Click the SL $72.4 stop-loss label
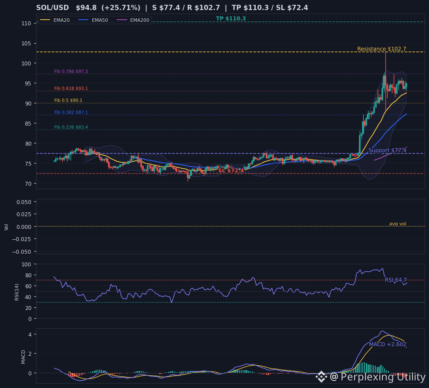This screenshot has height=388, width=429. click(231, 170)
